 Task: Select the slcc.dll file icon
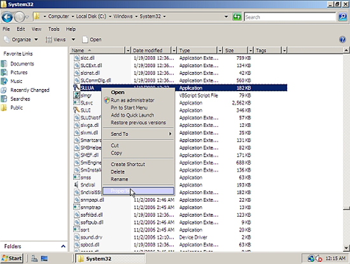(76, 58)
